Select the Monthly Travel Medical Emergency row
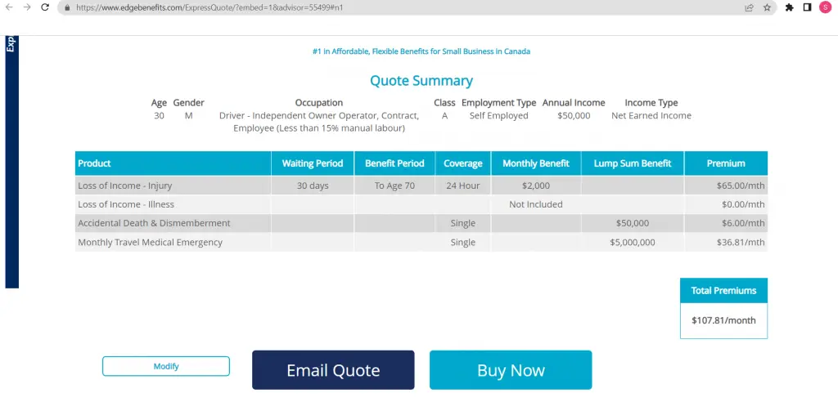 [173, 242]
